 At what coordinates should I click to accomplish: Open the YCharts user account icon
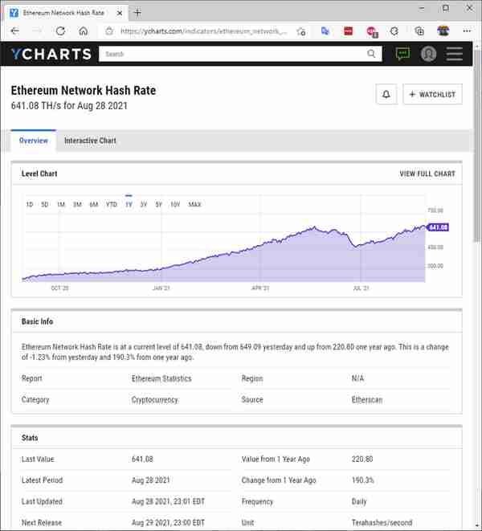pos(428,54)
